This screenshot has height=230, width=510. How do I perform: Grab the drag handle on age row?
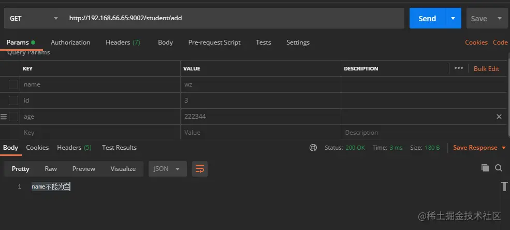pos(4,117)
